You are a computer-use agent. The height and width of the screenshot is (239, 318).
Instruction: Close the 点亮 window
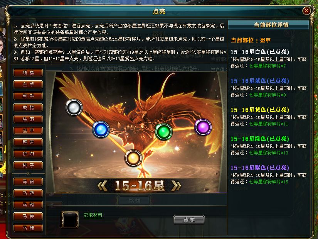(306, 10)
